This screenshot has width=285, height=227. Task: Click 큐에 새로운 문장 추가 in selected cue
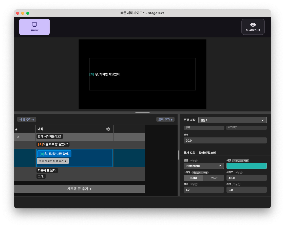click(x=53, y=161)
